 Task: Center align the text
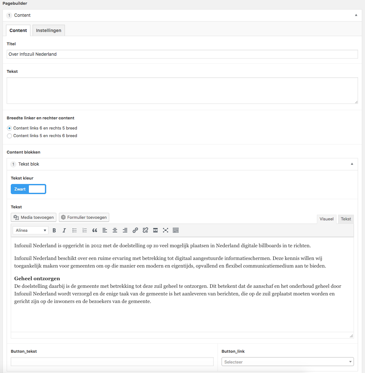pos(115,230)
